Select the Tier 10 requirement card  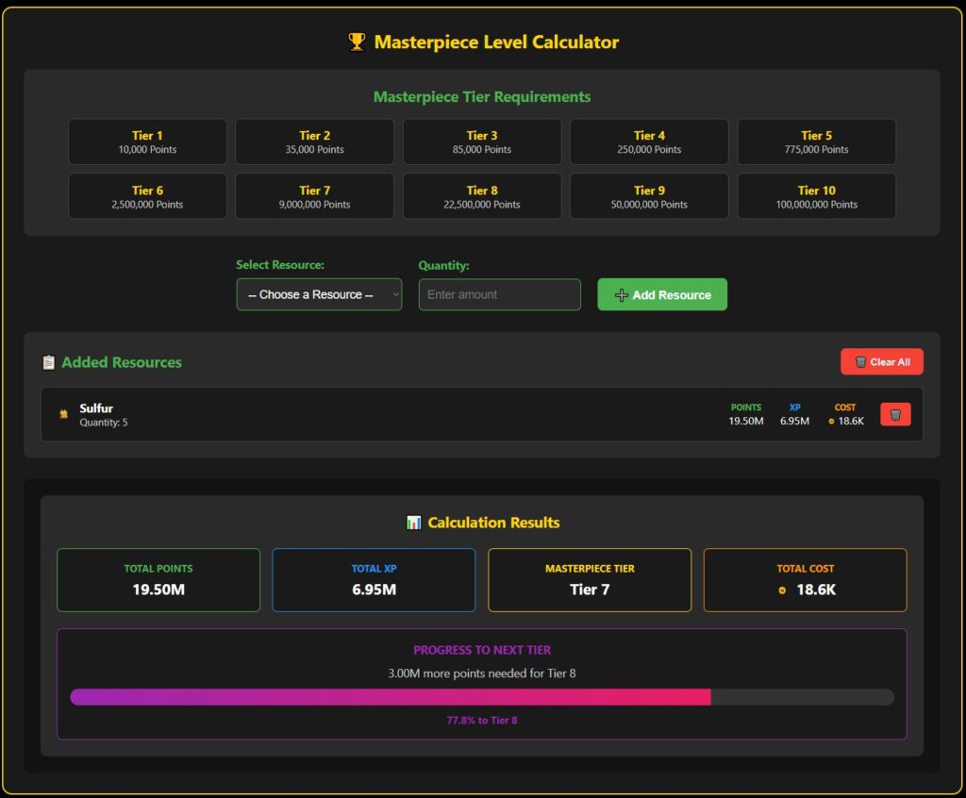pos(816,196)
